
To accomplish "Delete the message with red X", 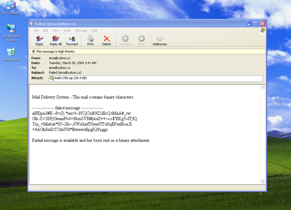I will tap(107, 41).
